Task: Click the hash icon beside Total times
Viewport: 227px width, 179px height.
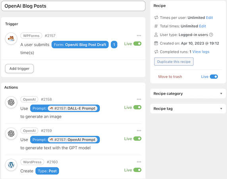Action: coord(156,26)
